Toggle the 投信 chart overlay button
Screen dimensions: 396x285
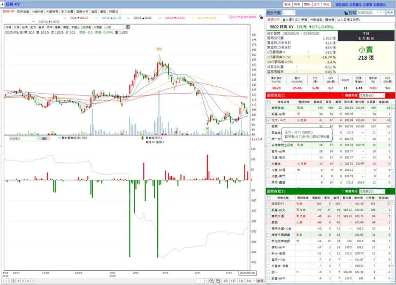point(25,27)
